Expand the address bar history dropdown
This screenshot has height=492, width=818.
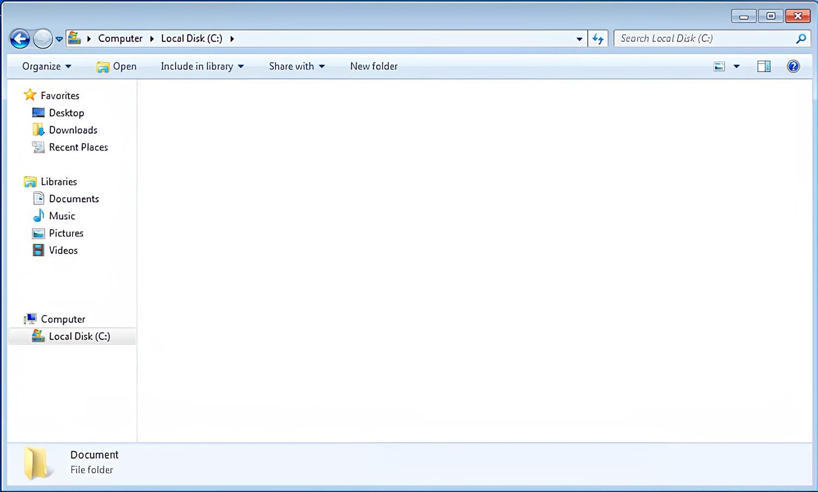click(x=579, y=39)
